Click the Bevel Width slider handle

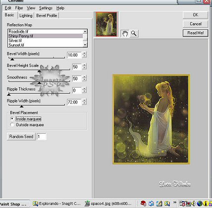click(12, 59)
